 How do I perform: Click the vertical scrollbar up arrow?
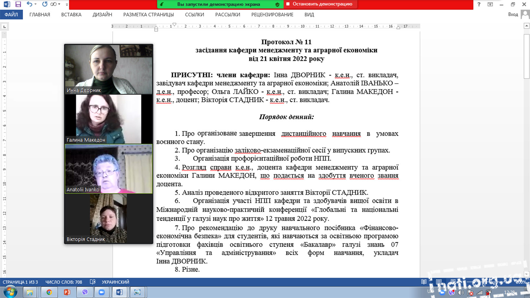(527, 26)
